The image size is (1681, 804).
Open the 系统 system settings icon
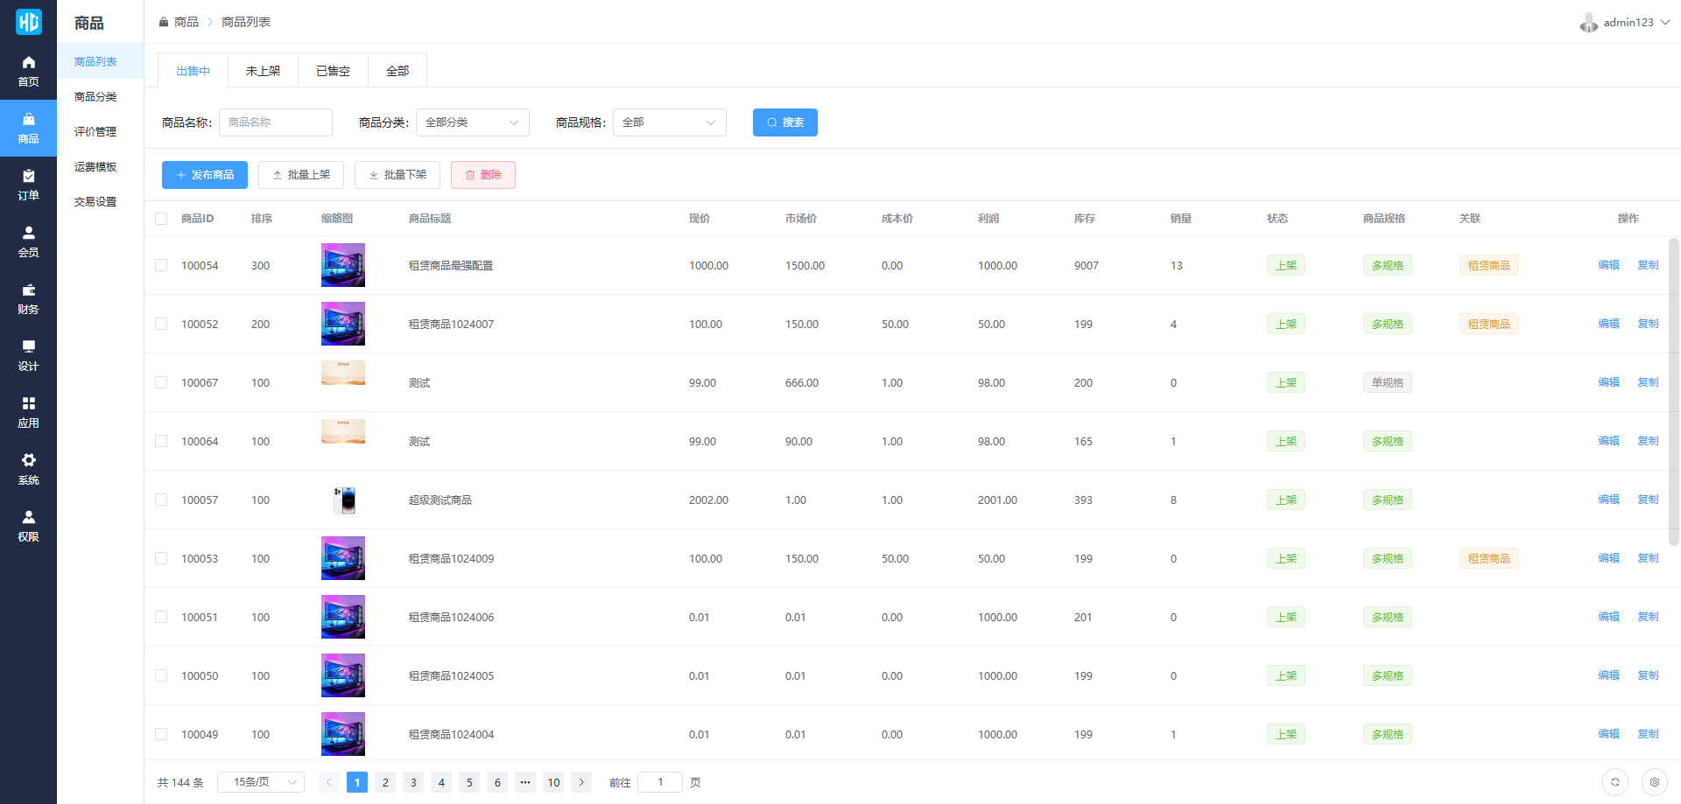(28, 469)
